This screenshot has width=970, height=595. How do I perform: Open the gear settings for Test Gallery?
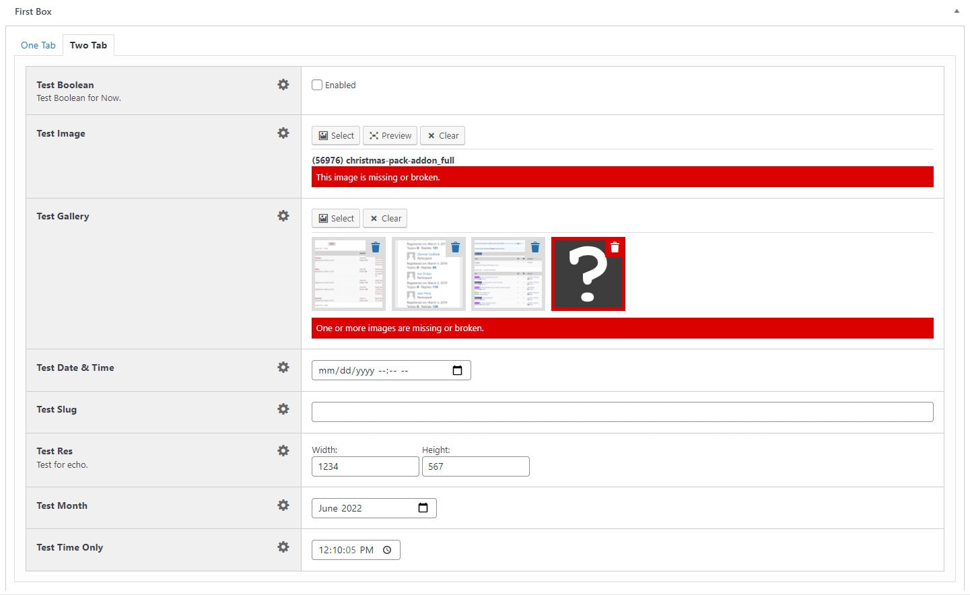click(283, 216)
